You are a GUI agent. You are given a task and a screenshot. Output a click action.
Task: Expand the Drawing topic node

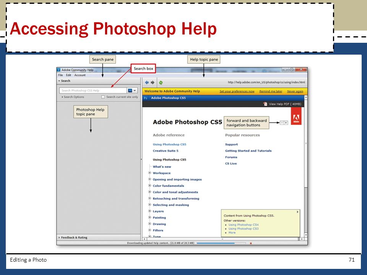[x=149, y=223]
